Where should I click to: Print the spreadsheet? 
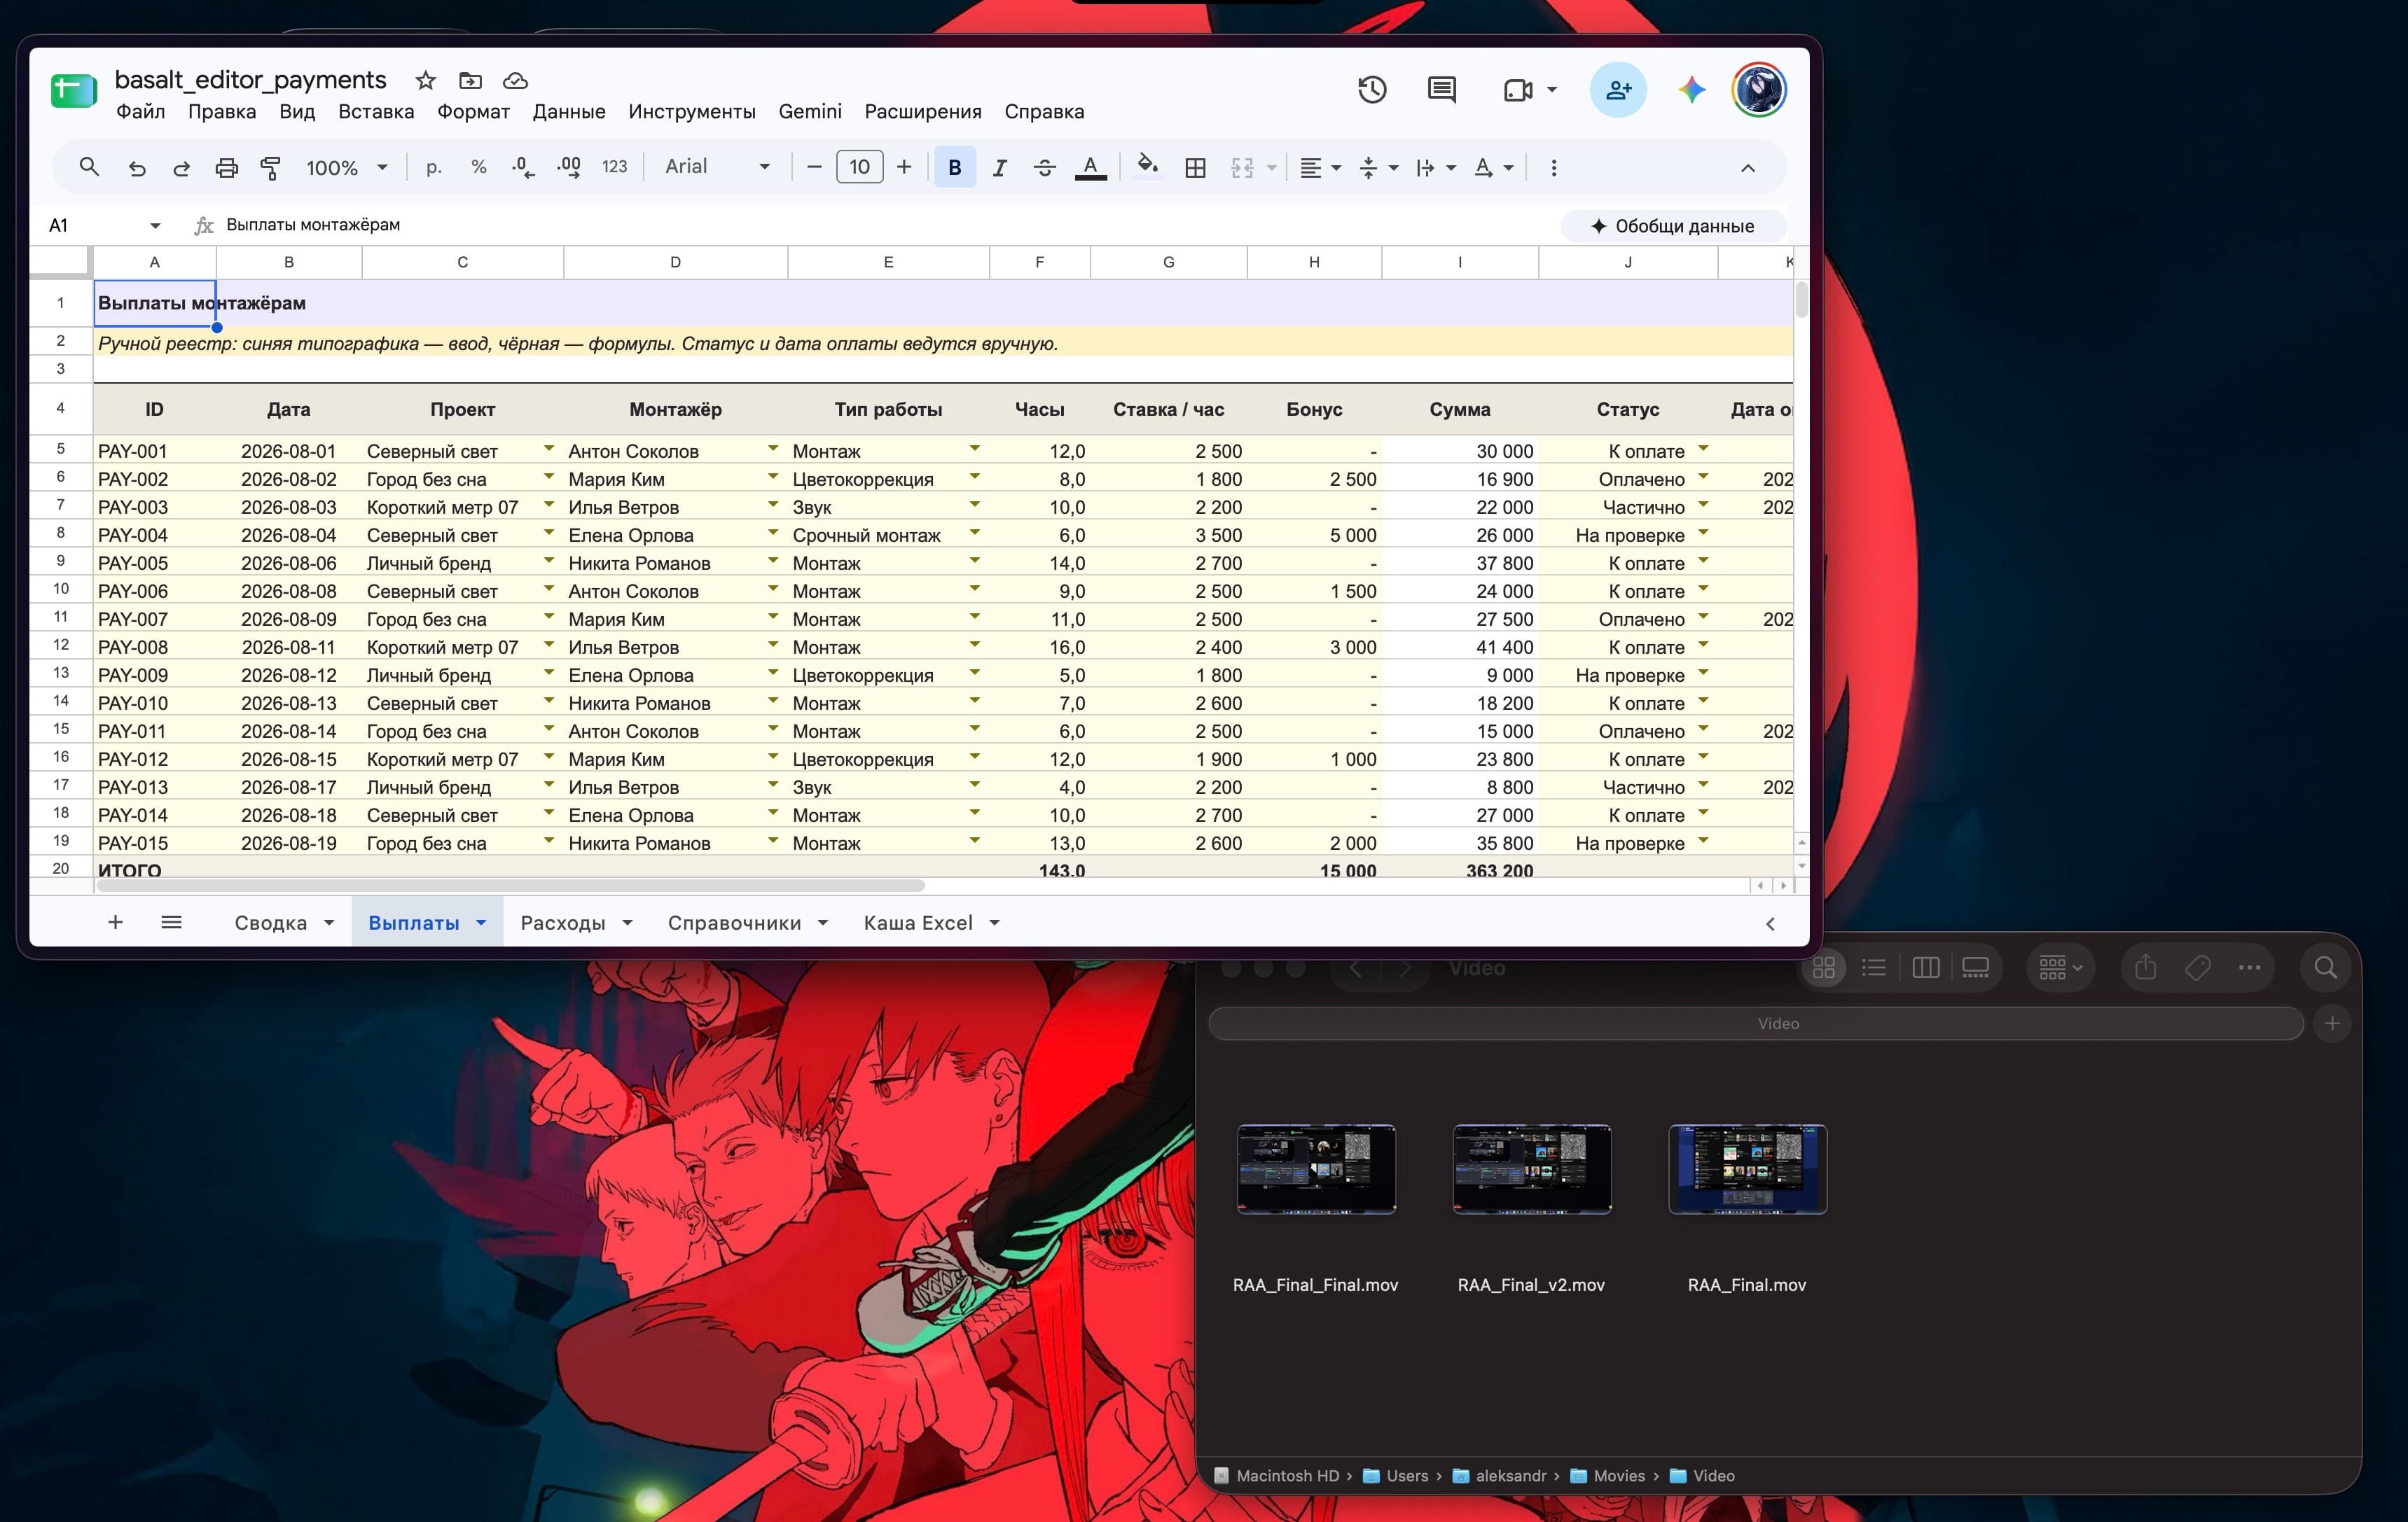227,168
